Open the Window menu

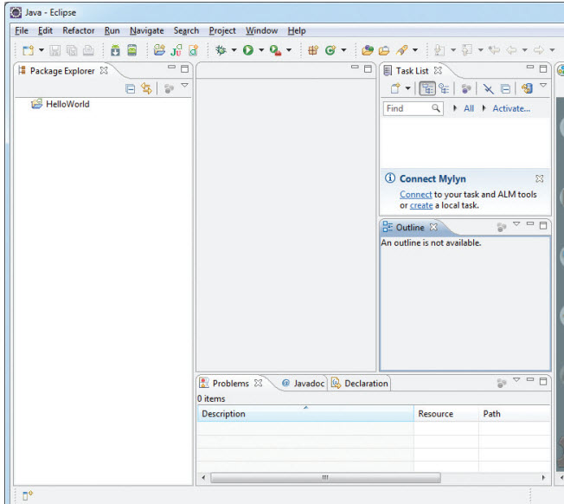(x=261, y=30)
